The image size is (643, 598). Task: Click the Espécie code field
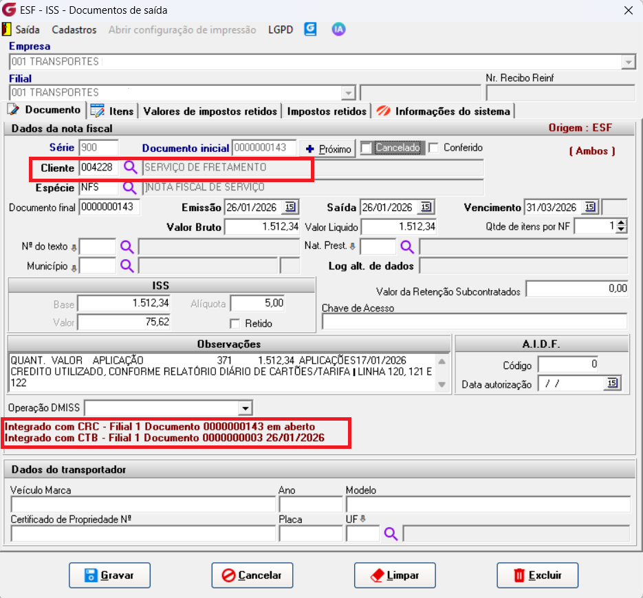[x=98, y=188]
